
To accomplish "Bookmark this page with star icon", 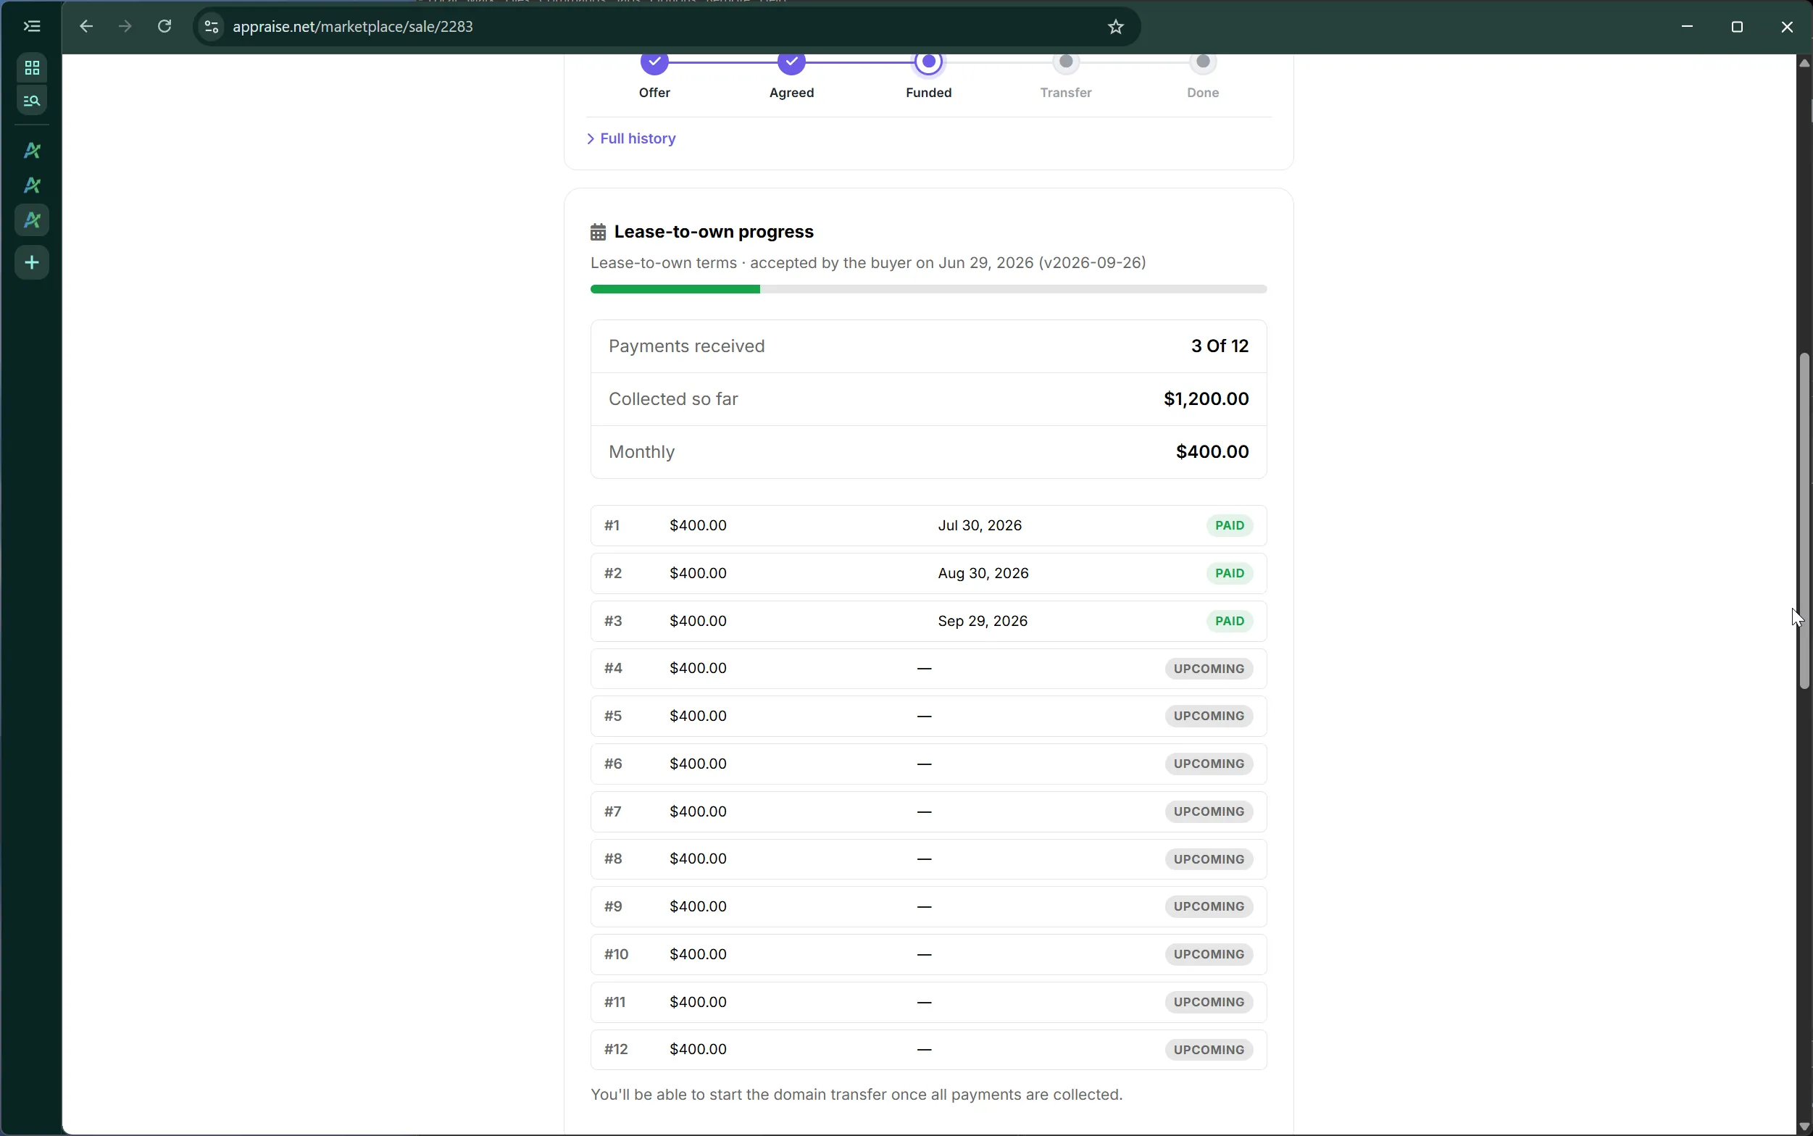I will (x=1116, y=27).
